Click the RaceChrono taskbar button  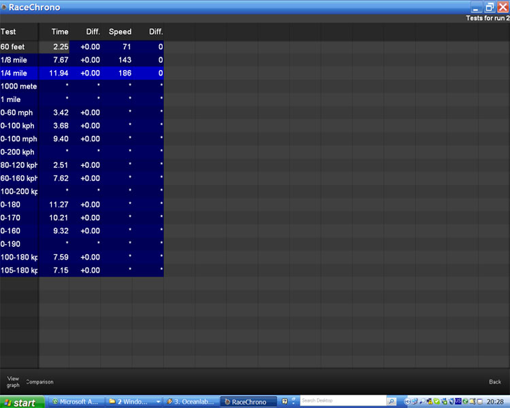(248, 402)
